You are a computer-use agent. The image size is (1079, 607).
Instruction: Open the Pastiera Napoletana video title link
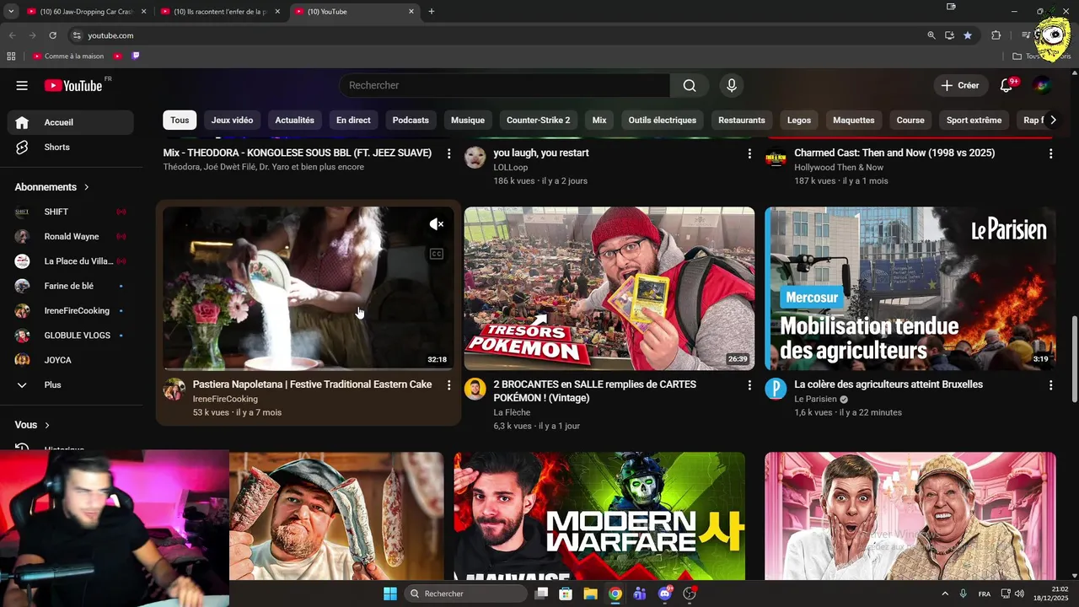312,384
